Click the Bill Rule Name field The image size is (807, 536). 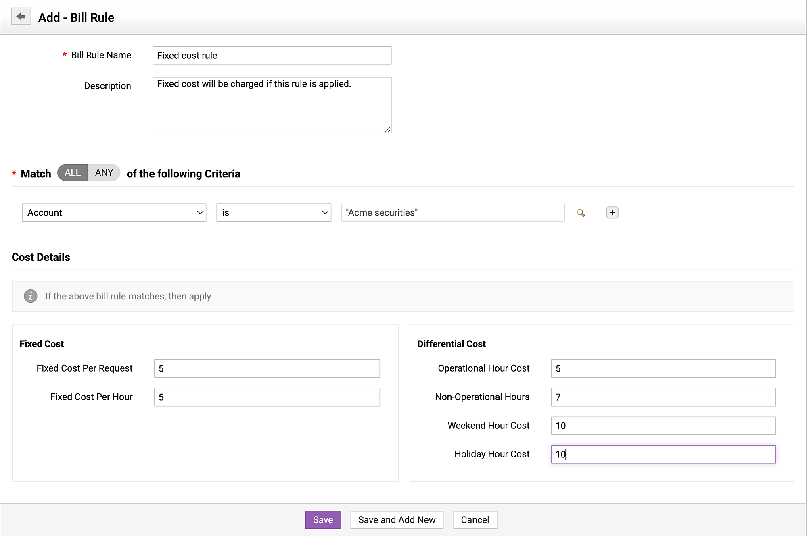pos(272,56)
